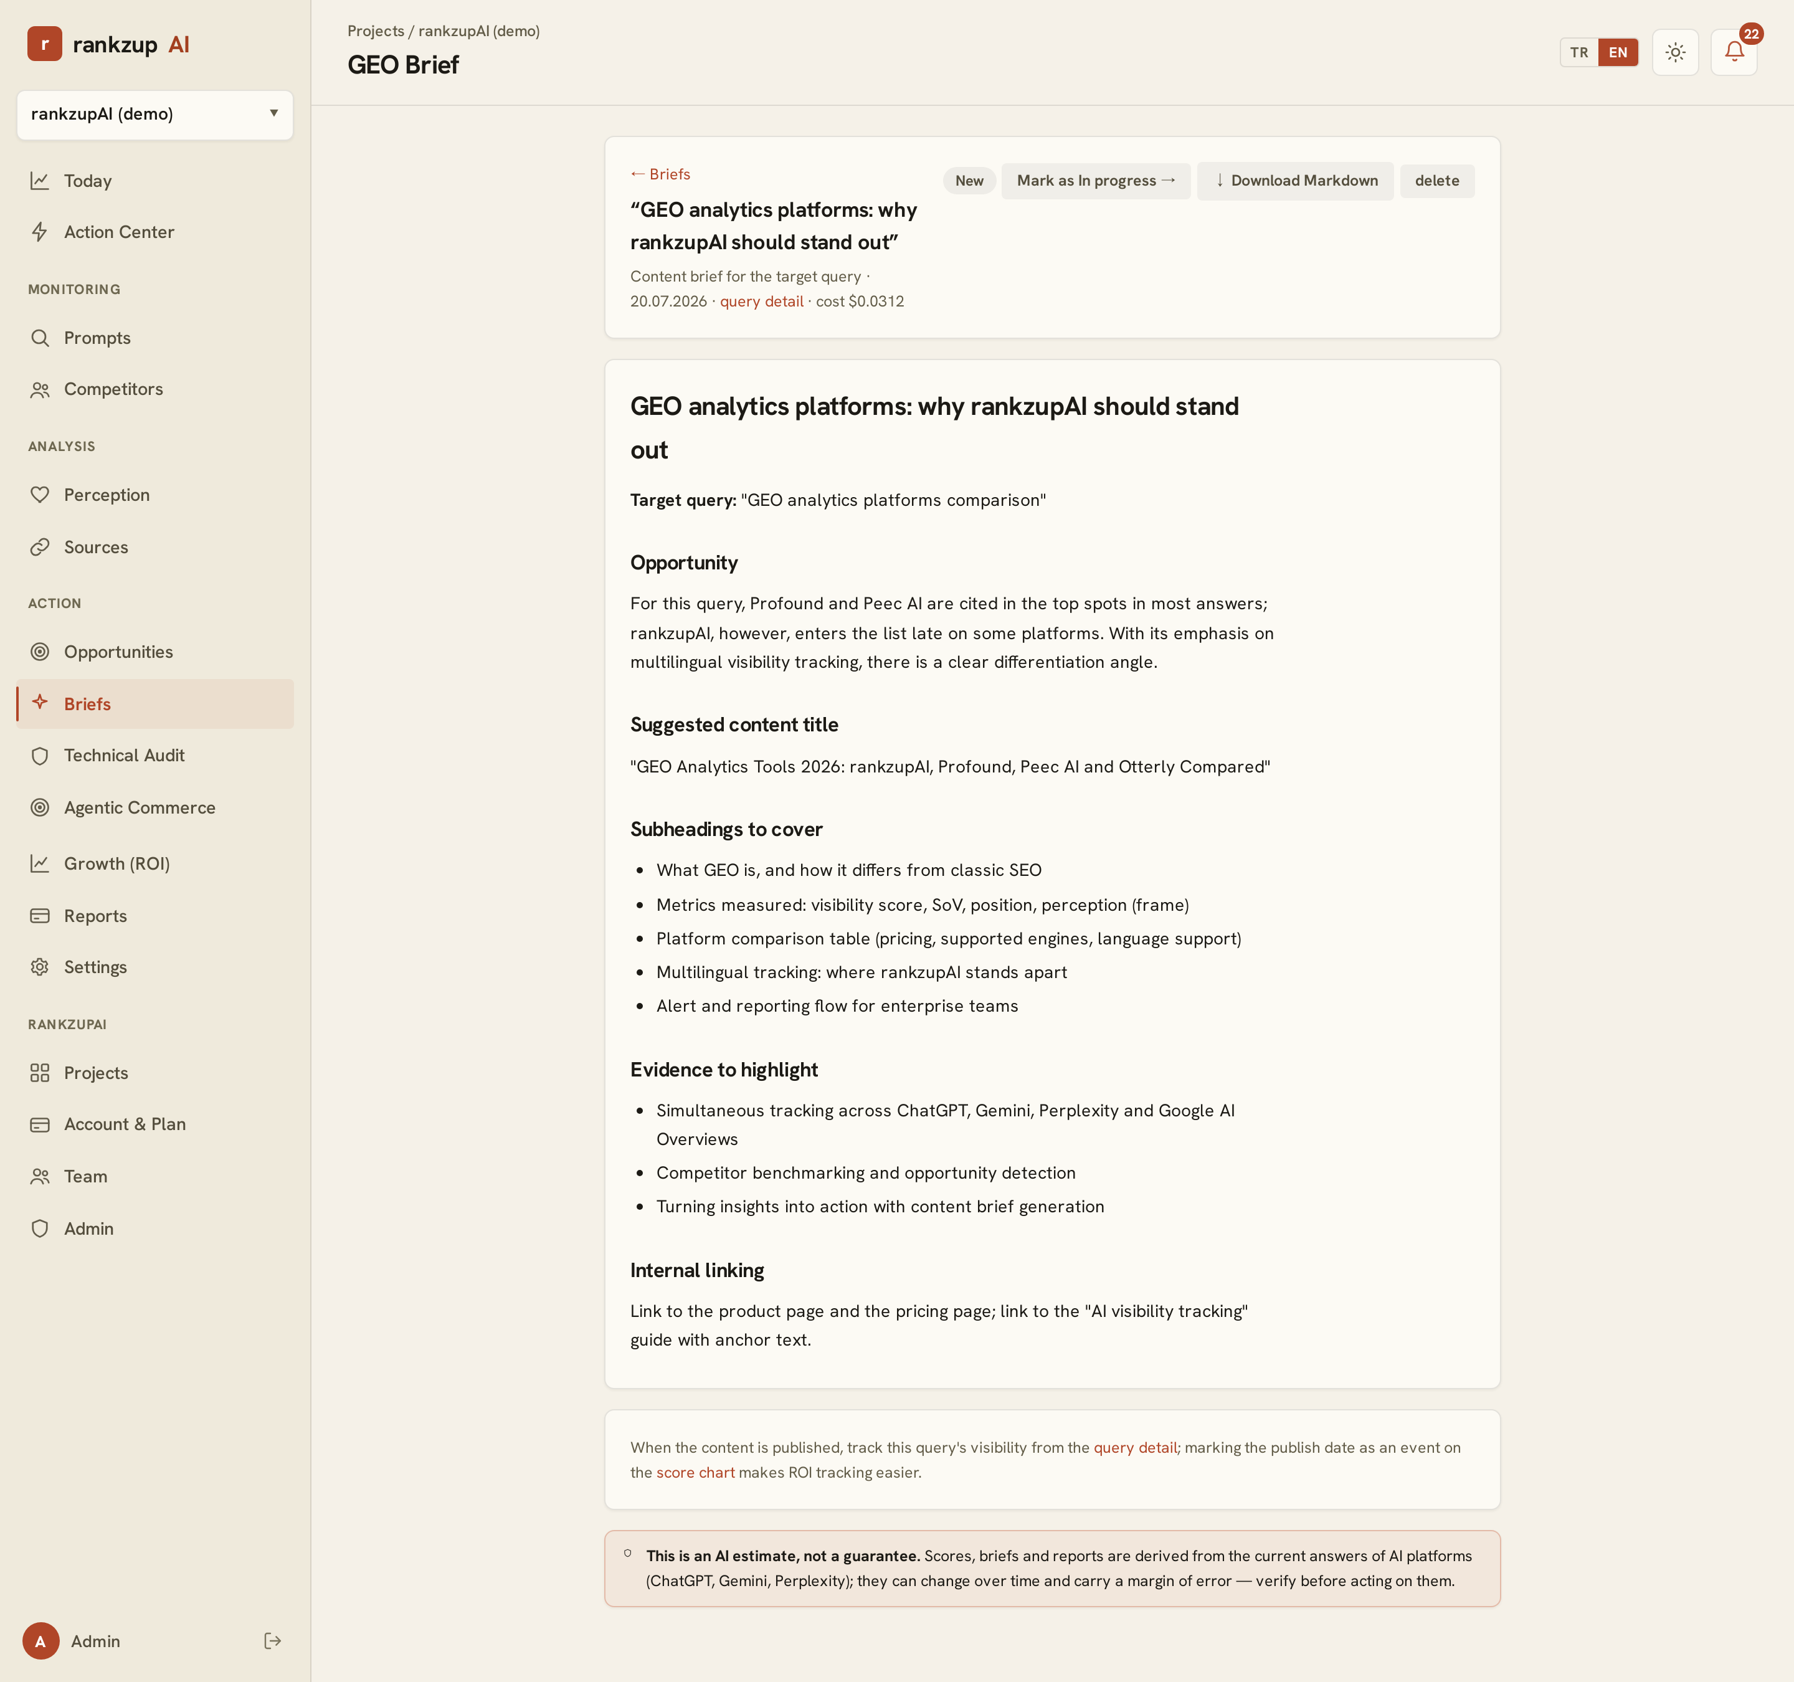1794x1682 pixels.
Task: Click rankzupAI (demo) in the breadcrumb
Action: (x=478, y=31)
